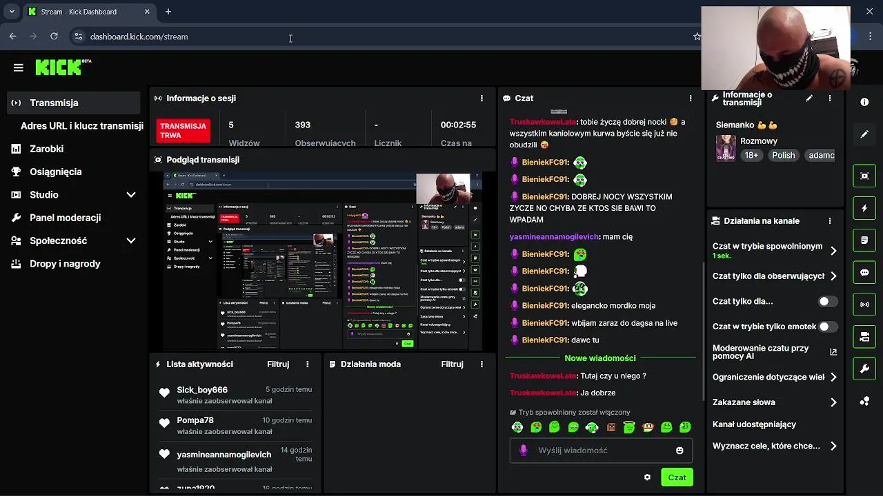This screenshot has height=496, width=883.
Task: Click the 'Nowe wiadomości' divider label
Action: (599, 358)
